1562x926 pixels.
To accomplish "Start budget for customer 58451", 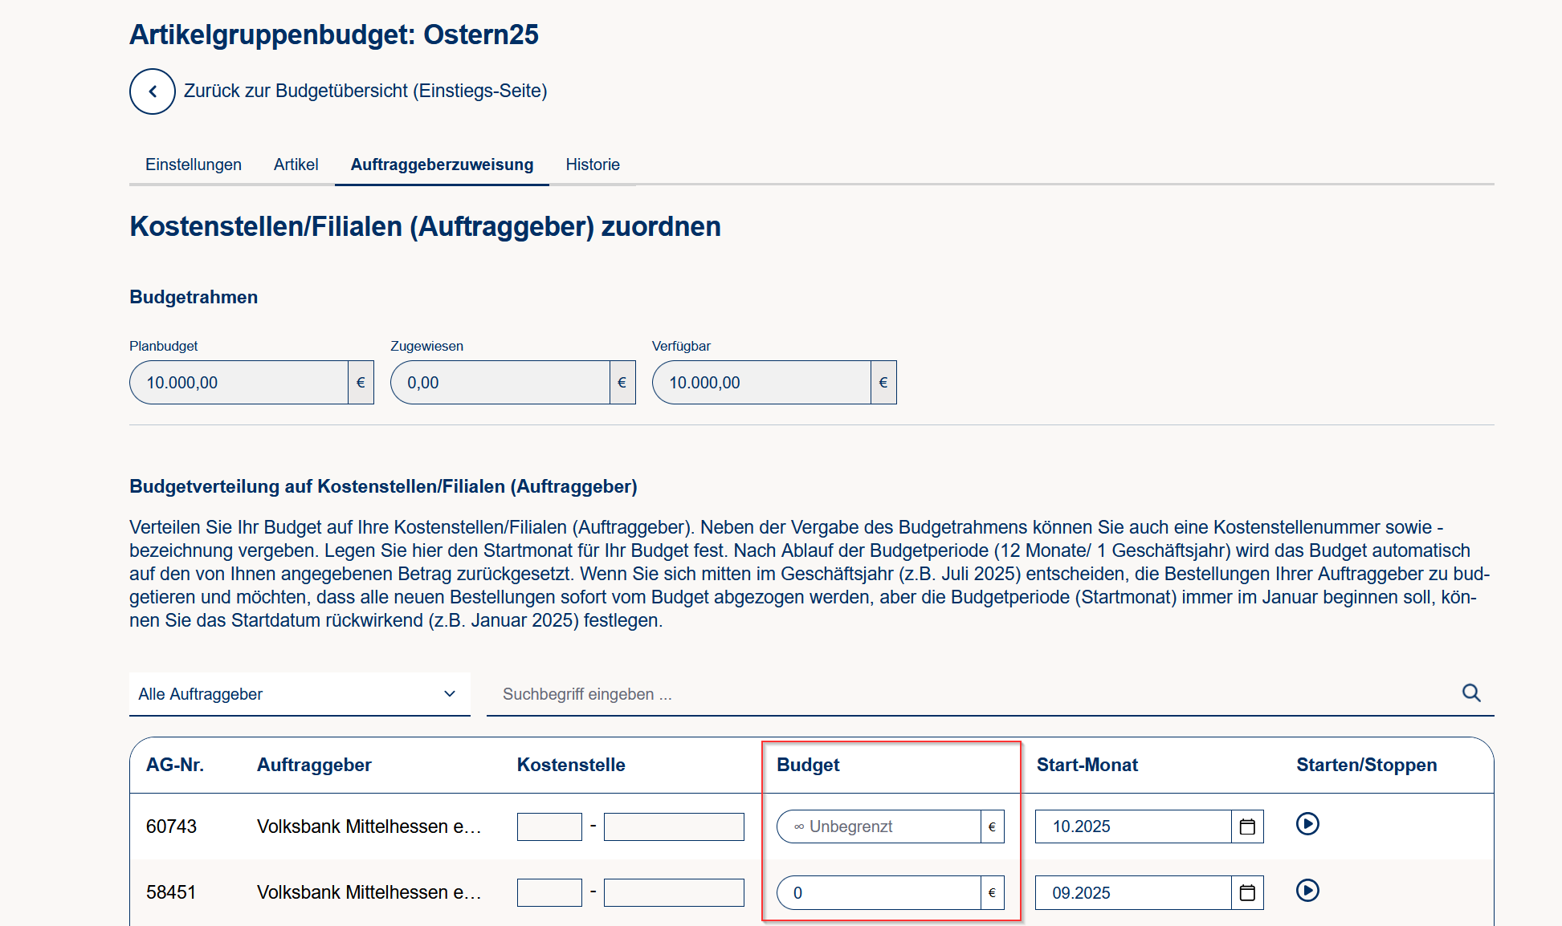I will click(x=1307, y=891).
